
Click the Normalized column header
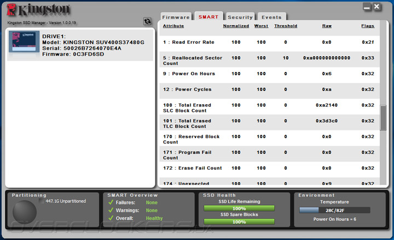(236, 26)
